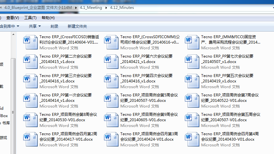Image resolution: width=274 pixels, height=154 pixels.
Task: Select file name 销售返利讨论会议纪要_20140604-V01
Action: click(x=69, y=39)
